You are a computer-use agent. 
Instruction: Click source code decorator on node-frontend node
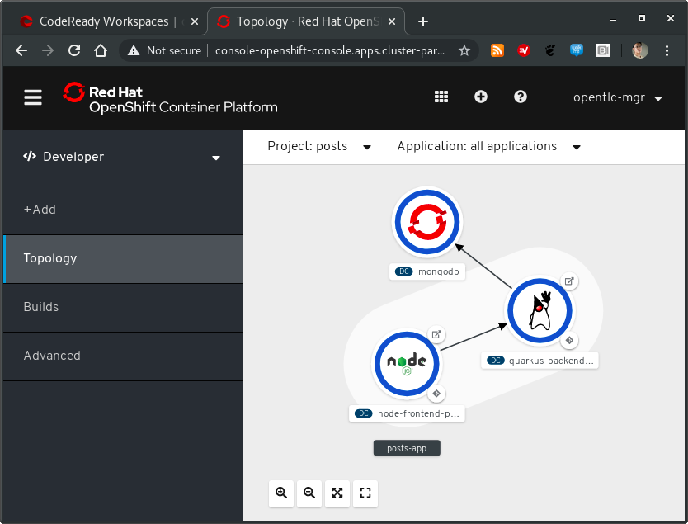tap(436, 394)
